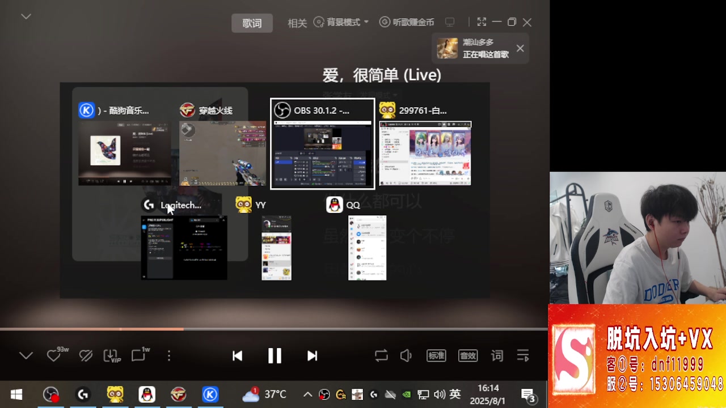726x408 pixels.
Task: Open network settings tray icon
Action: (423, 394)
